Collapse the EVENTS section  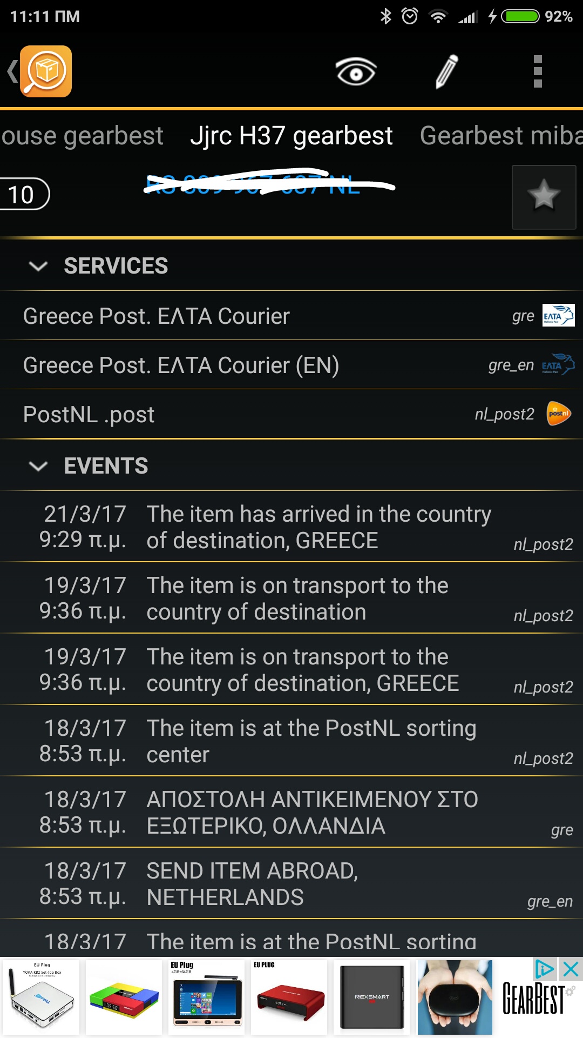[x=38, y=466]
